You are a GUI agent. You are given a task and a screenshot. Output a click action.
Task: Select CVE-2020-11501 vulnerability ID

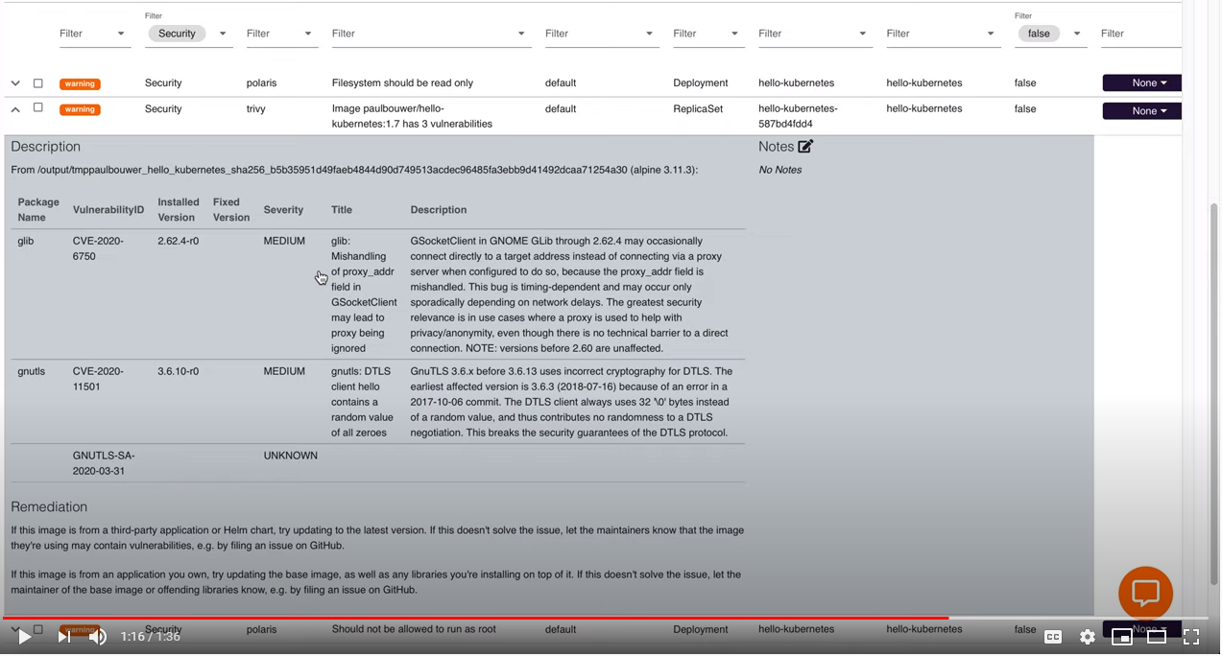[x=98, y=379]
